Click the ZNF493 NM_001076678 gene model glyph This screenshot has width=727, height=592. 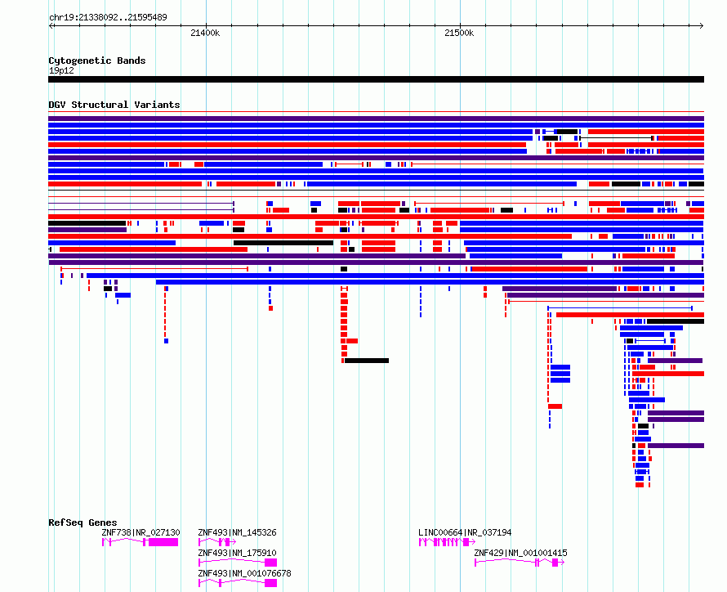238,583
